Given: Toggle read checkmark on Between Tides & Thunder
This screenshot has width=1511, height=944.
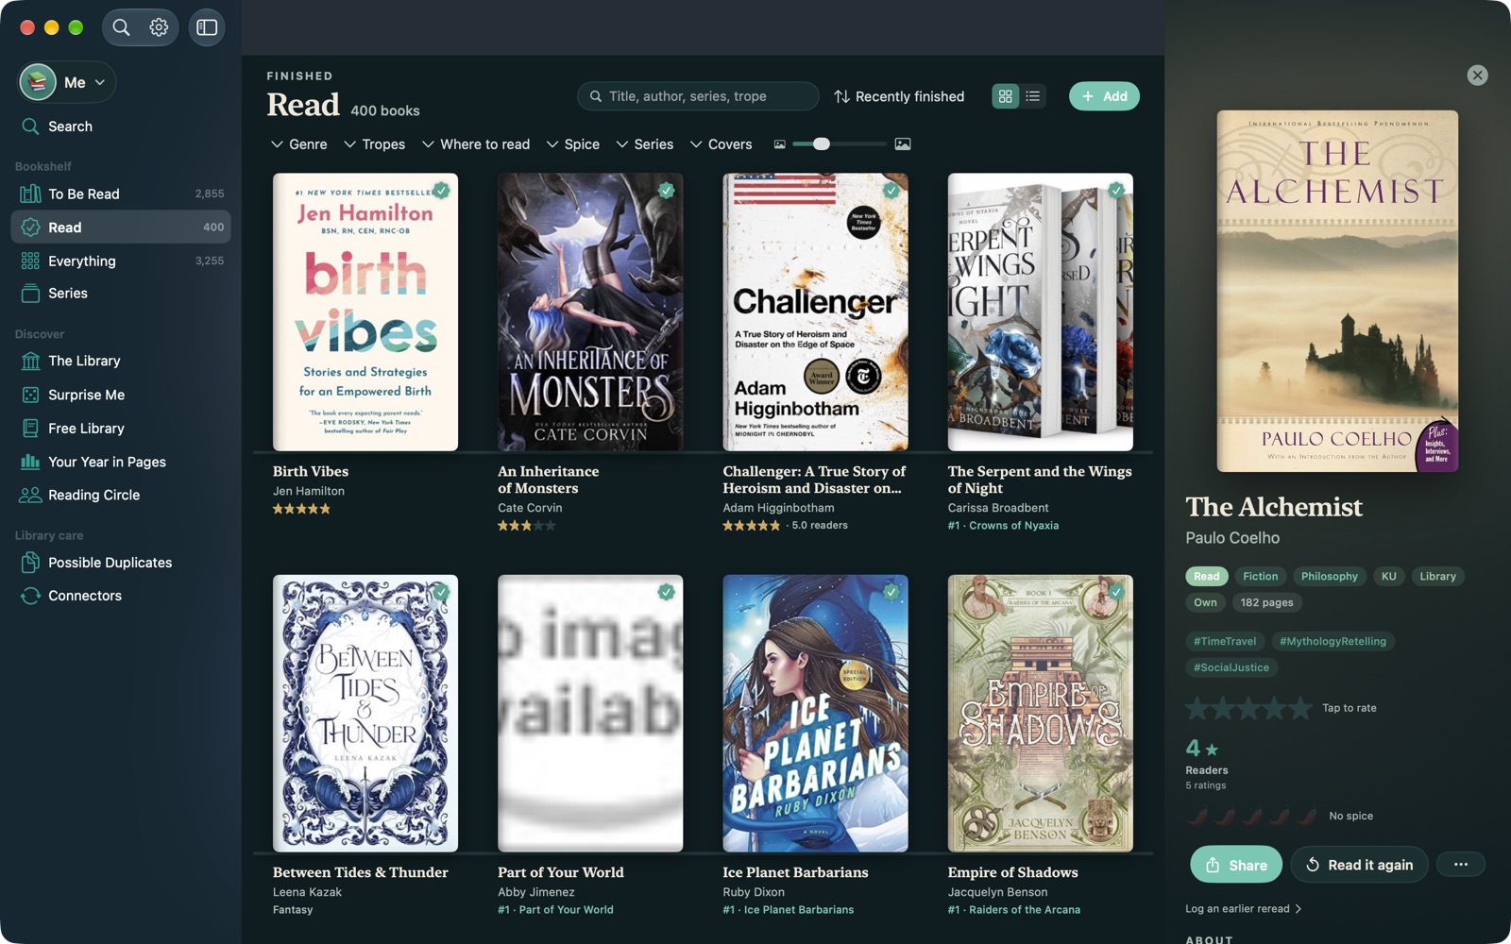Looking at the screenshot, I should click(441, 592).
